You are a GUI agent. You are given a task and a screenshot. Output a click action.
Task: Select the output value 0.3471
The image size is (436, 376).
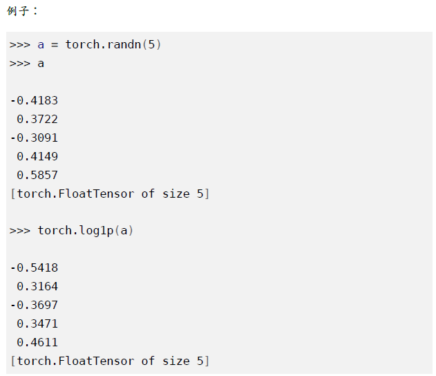pyautogui.click(x=37, y=323)
